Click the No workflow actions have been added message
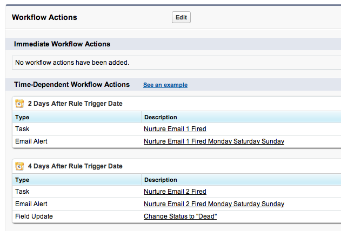The width and height of the screenshot is (341, 231). coord(72,63)
